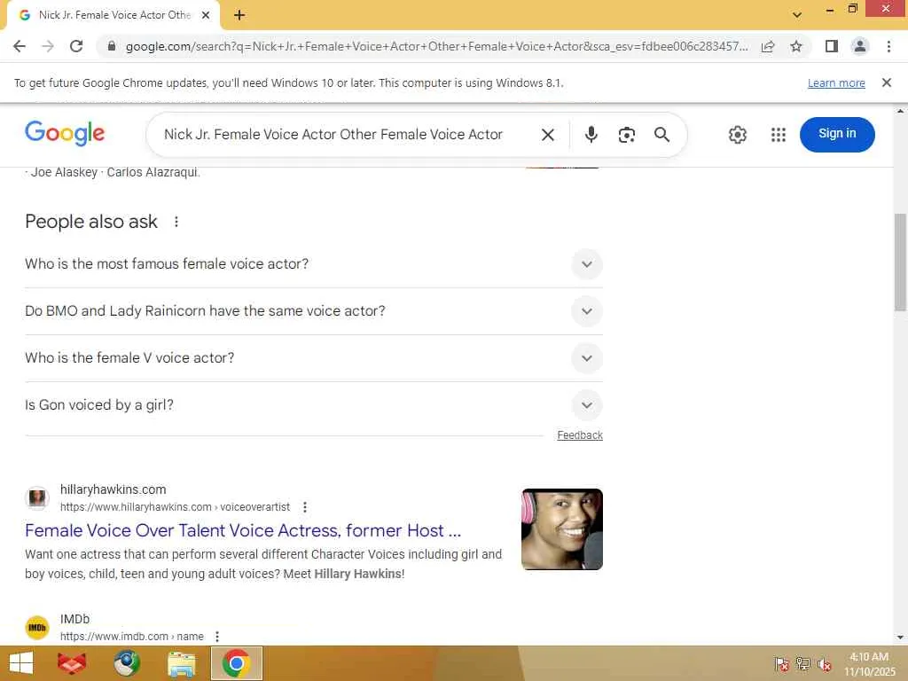This screenshot has width=908, height=681.
Task: Click the Google search query field
Action: tap(333, 135)
